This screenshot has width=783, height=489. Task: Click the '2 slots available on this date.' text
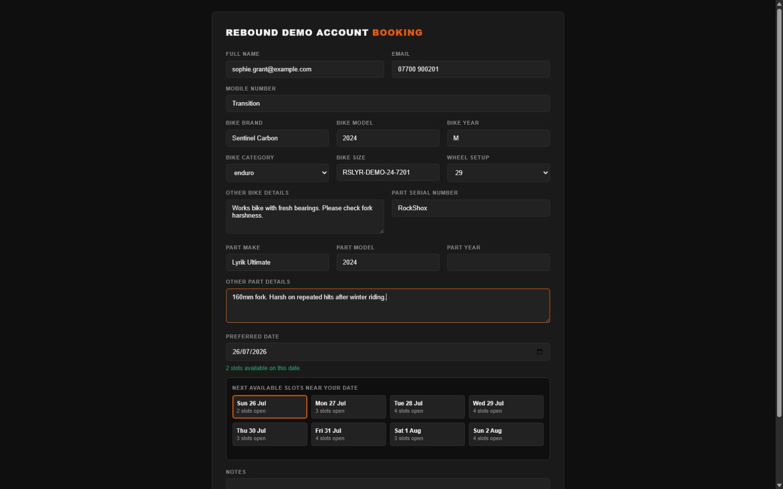[263, 368]
